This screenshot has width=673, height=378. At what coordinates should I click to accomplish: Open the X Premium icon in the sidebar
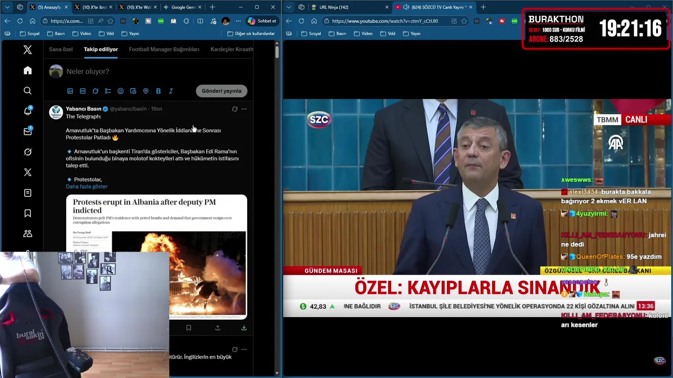[28, 172]
